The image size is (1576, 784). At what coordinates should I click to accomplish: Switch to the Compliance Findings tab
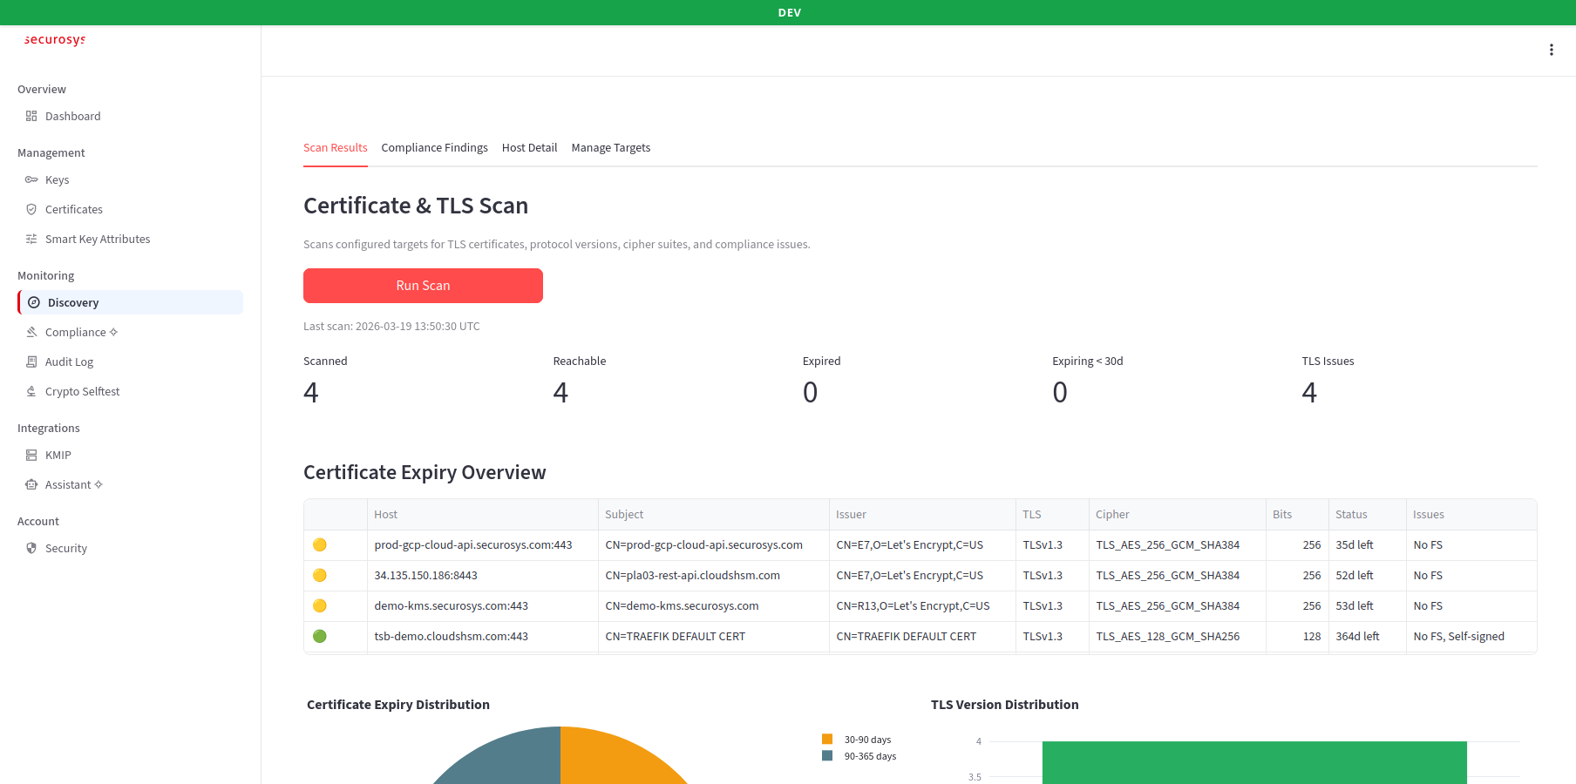(x=434, y=147)
